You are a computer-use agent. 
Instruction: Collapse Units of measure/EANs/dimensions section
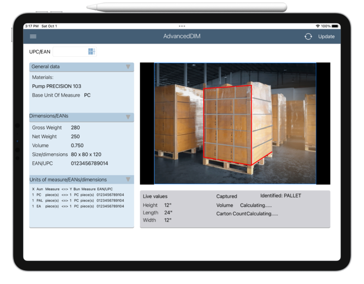[x=127, y=179]
